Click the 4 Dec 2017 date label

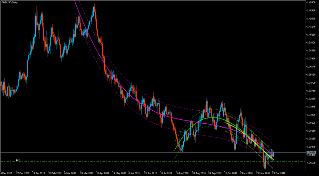(x=6, y=173)
